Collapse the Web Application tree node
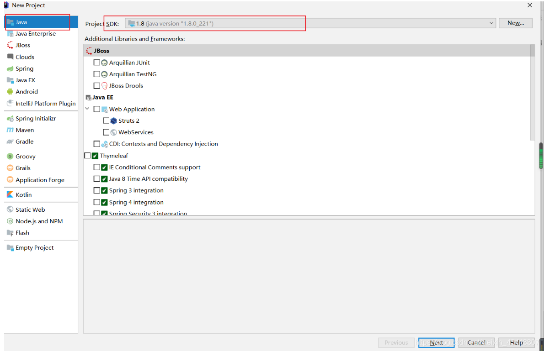 [x=87, y=109]
